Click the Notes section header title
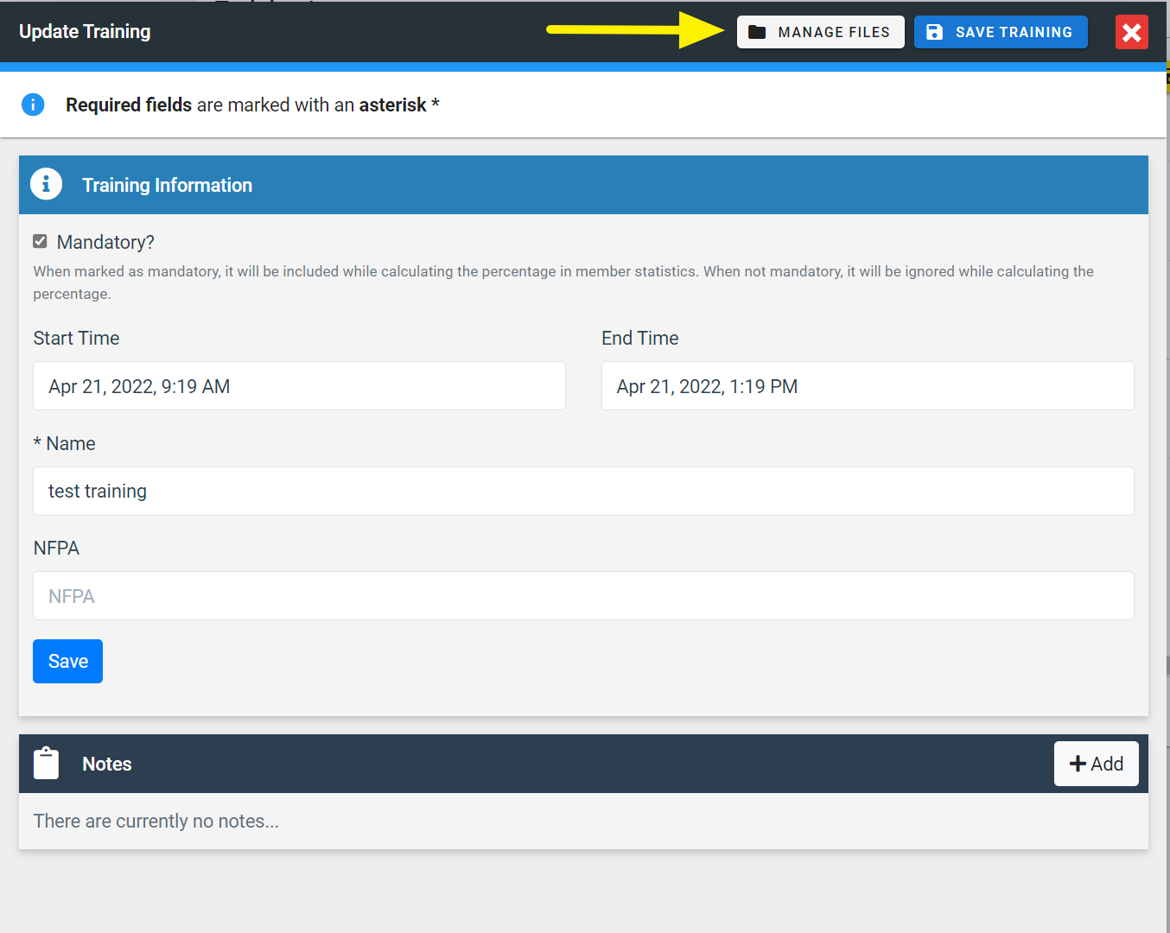The image size is (1170, 933). 107,764
